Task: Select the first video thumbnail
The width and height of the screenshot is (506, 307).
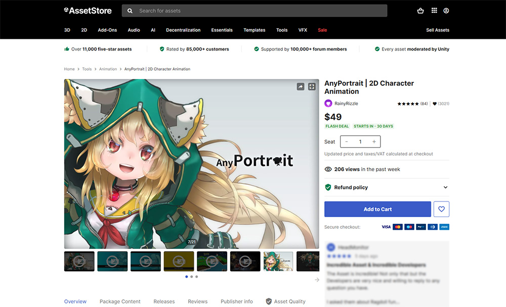Action: point(79,261)
